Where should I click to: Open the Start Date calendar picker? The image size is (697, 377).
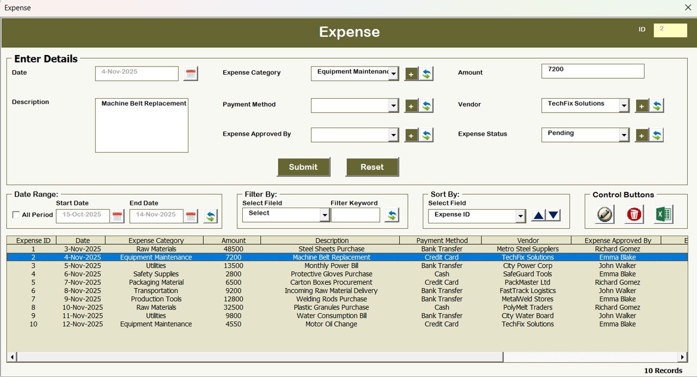point(118,216)
